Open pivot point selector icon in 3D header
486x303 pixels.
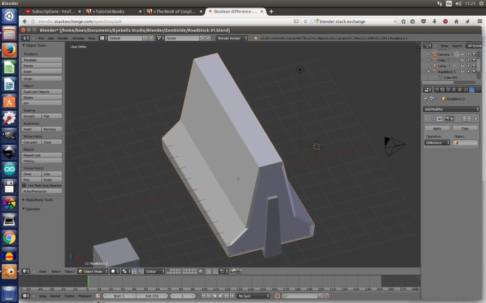[126, 271]
